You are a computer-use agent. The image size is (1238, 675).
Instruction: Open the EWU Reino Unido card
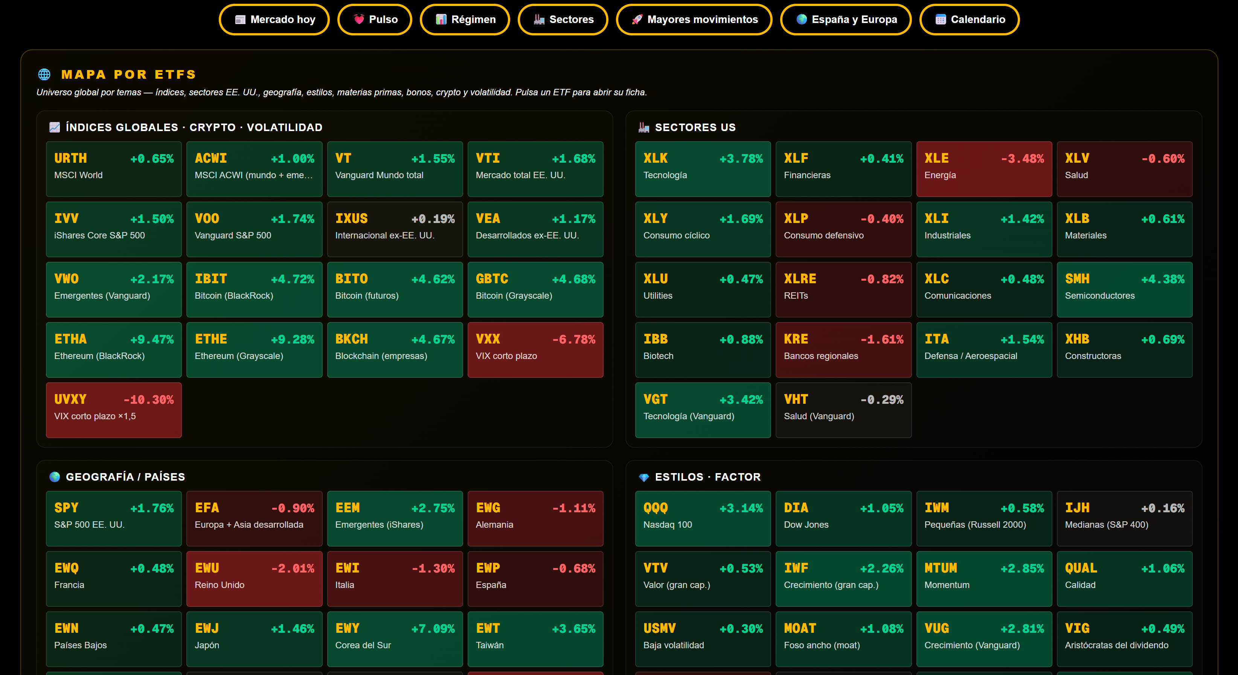click(254, 579)
